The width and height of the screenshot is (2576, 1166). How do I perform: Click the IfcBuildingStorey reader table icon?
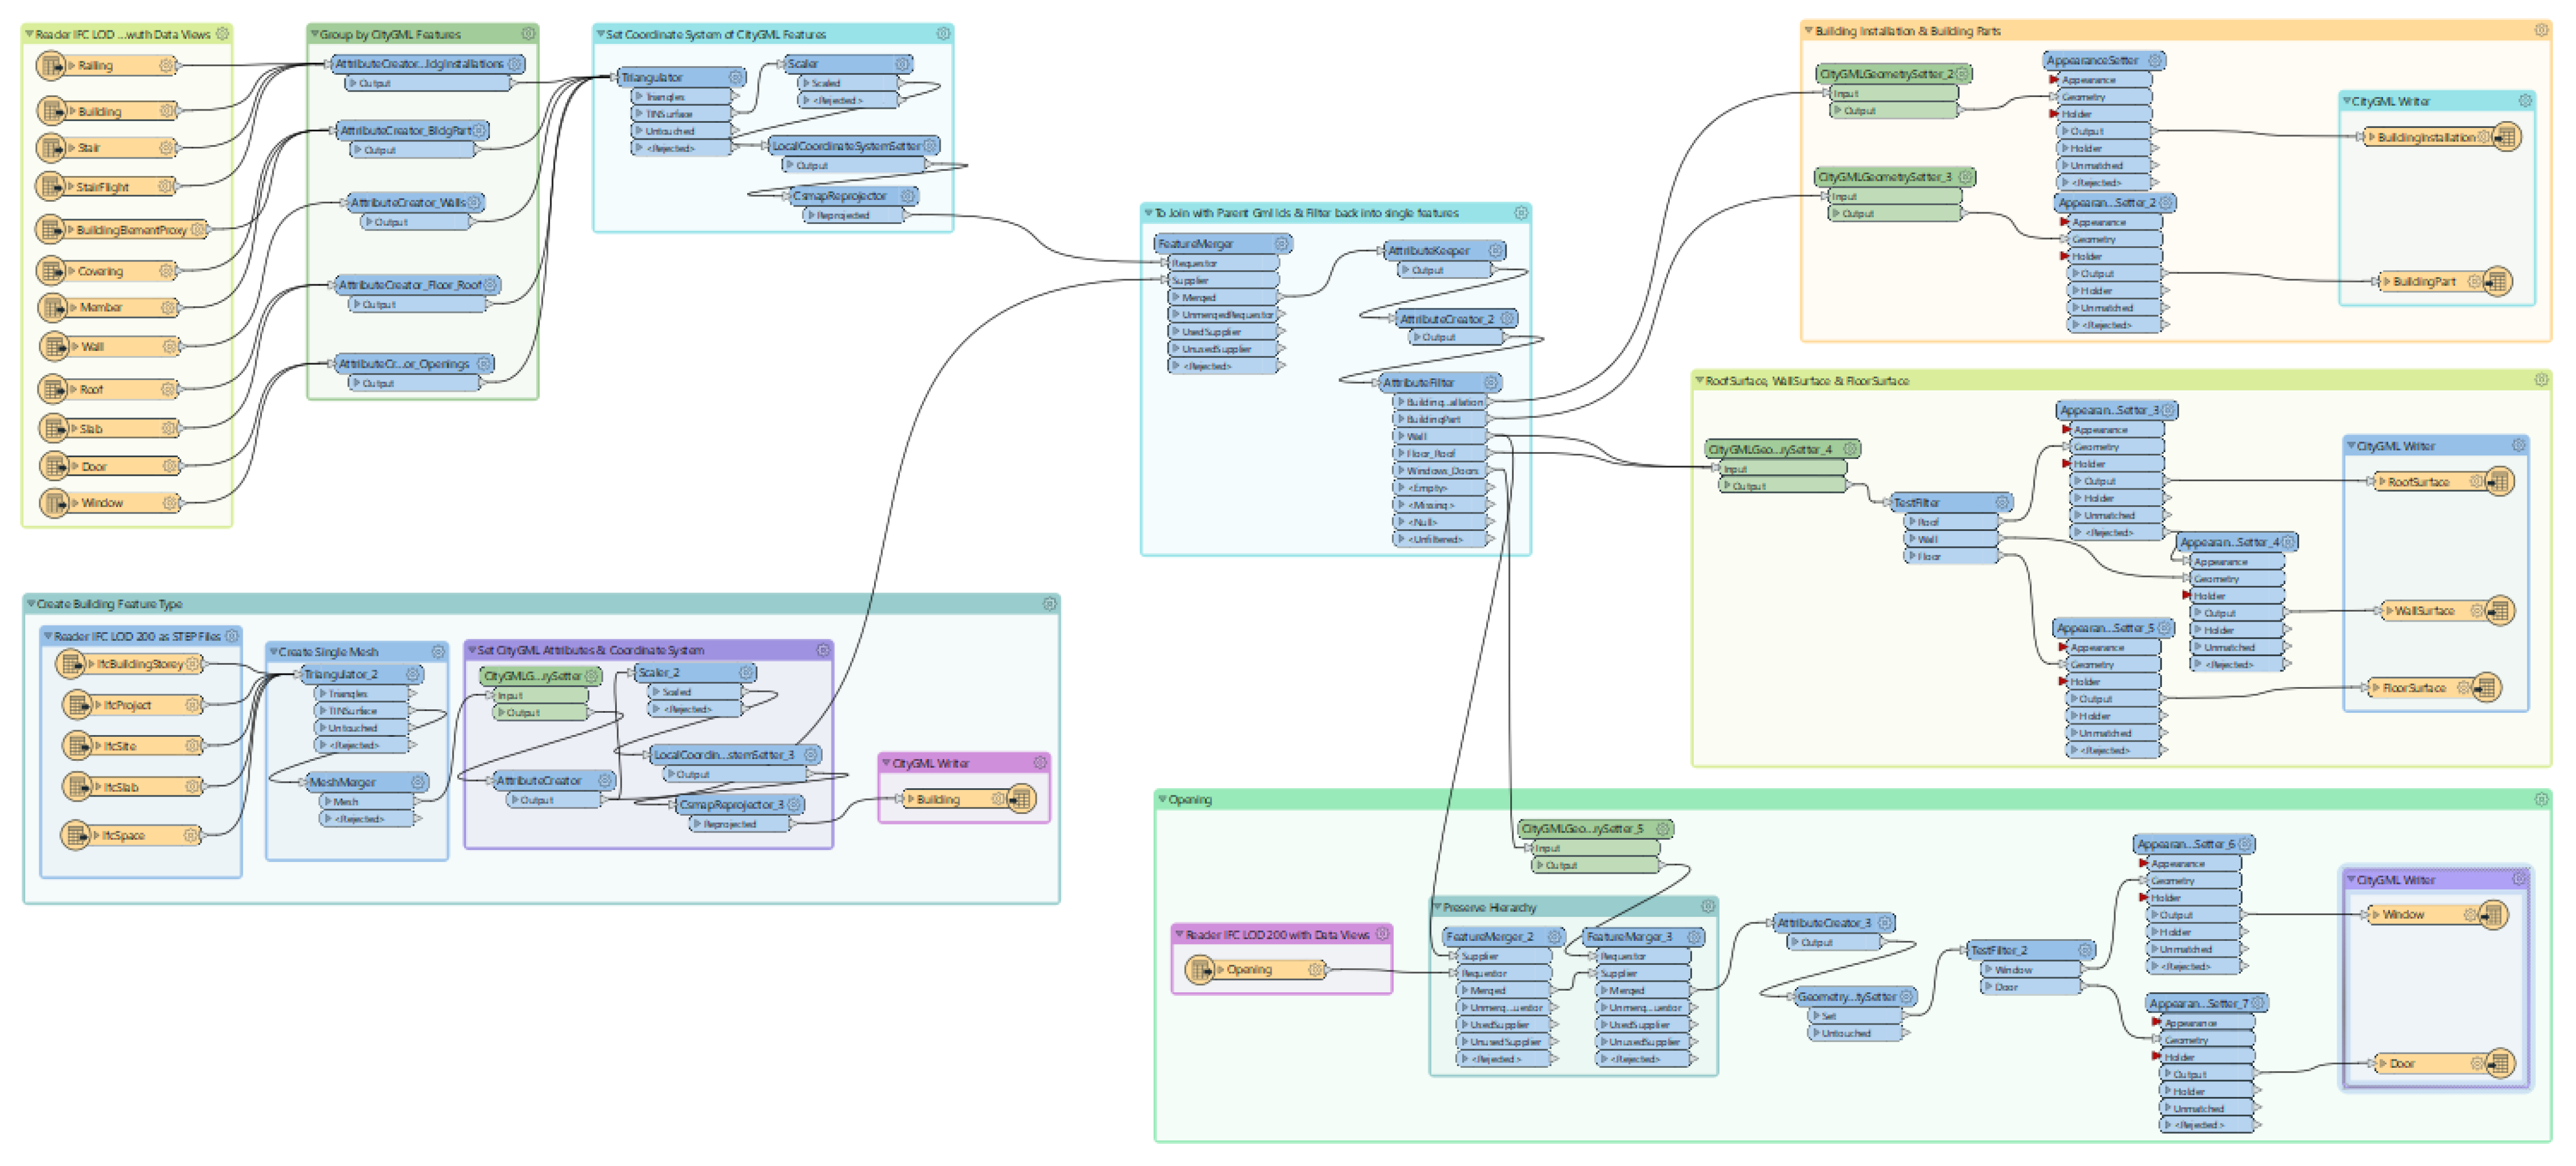71,663
